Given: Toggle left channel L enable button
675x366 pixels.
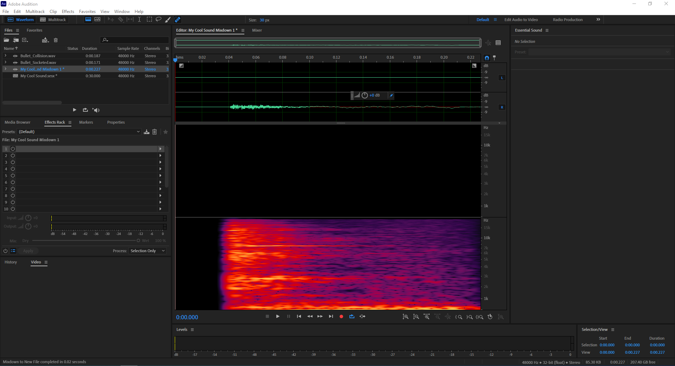Looking at the screenshot, I should pyautogui.click(x=502, y=78).
